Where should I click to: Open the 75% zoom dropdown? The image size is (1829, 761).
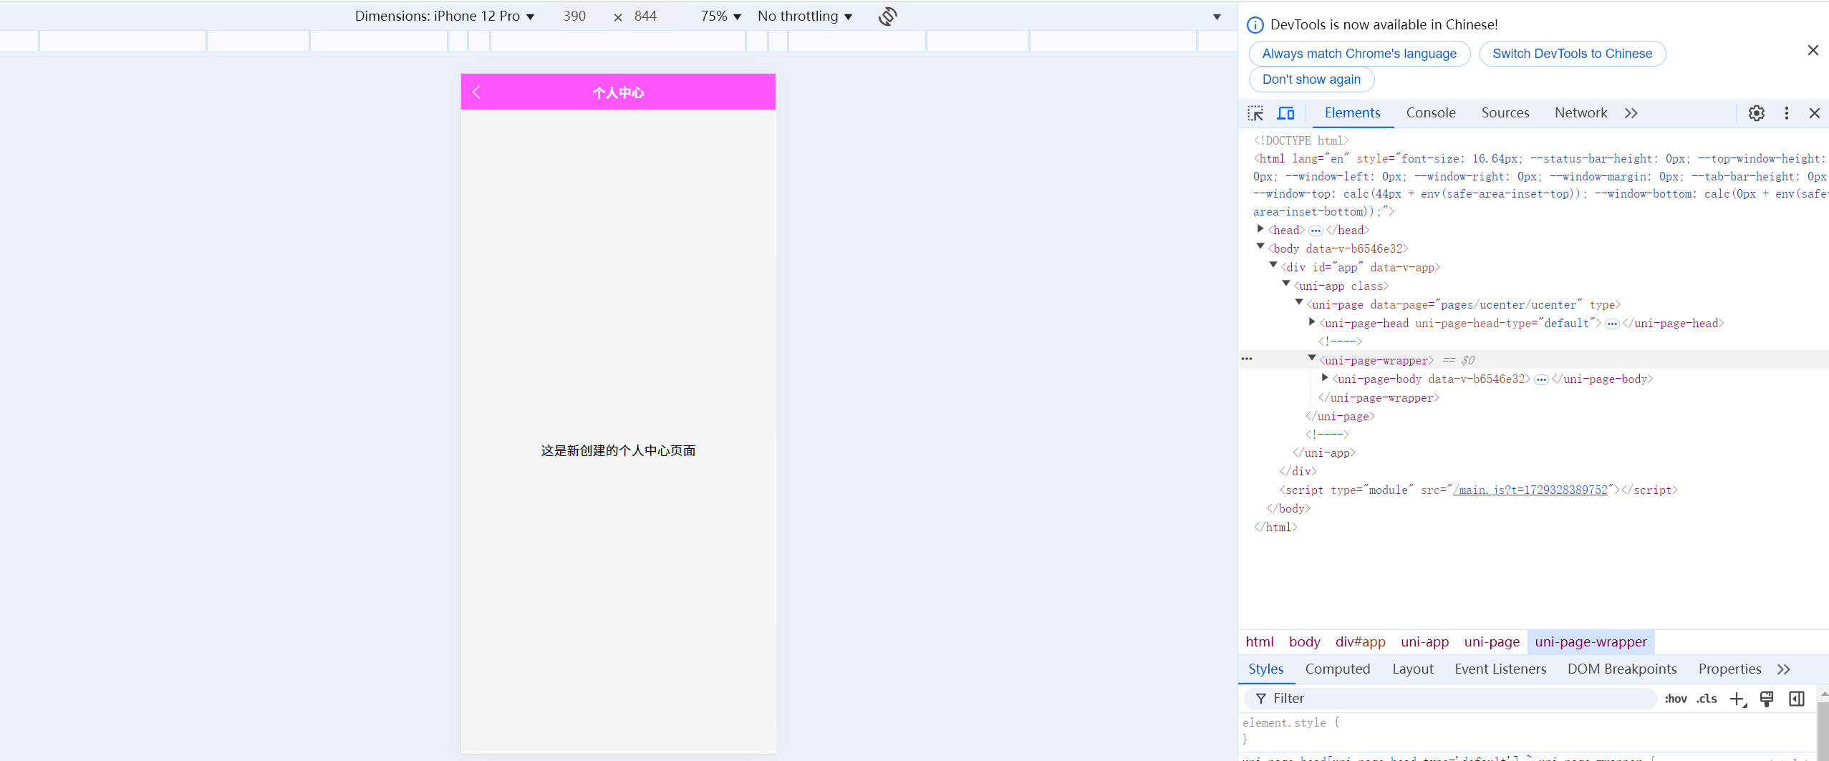720,16
